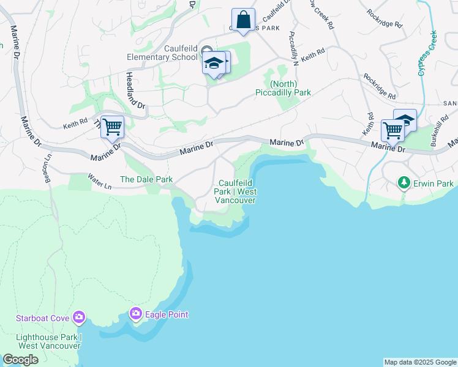Open the shopping cart marker near Headland Dr
This screenshot has height=367, width=458.
click(x=112, y=127)
